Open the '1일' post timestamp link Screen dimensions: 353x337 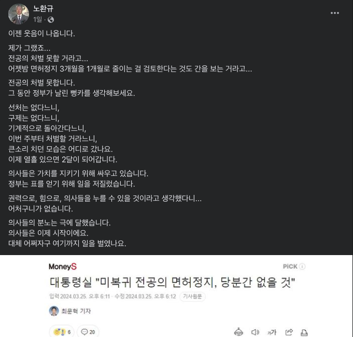point(38,20)
